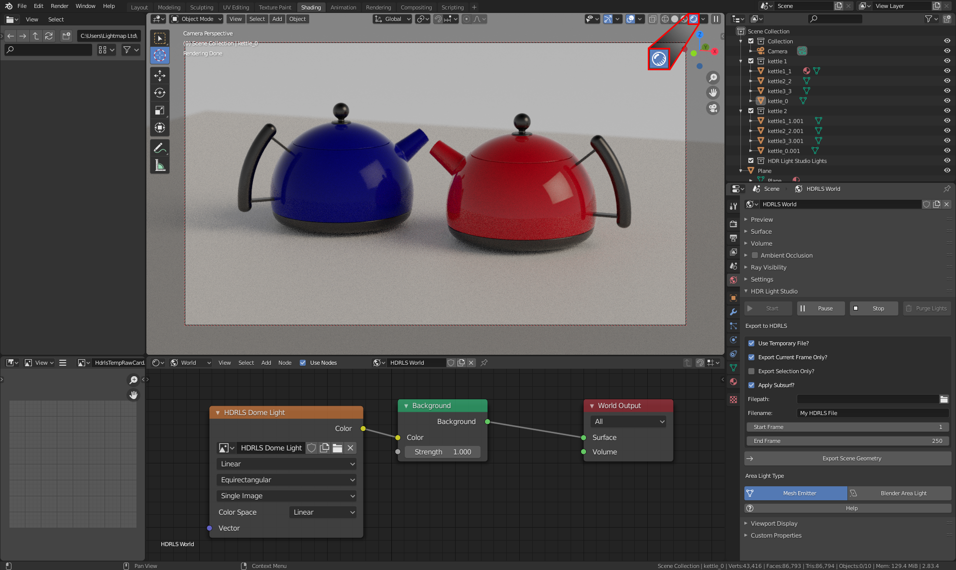Switch to the Compositing workspace tab
Viewport: 956px width, 570px height.
pos(416,7)
